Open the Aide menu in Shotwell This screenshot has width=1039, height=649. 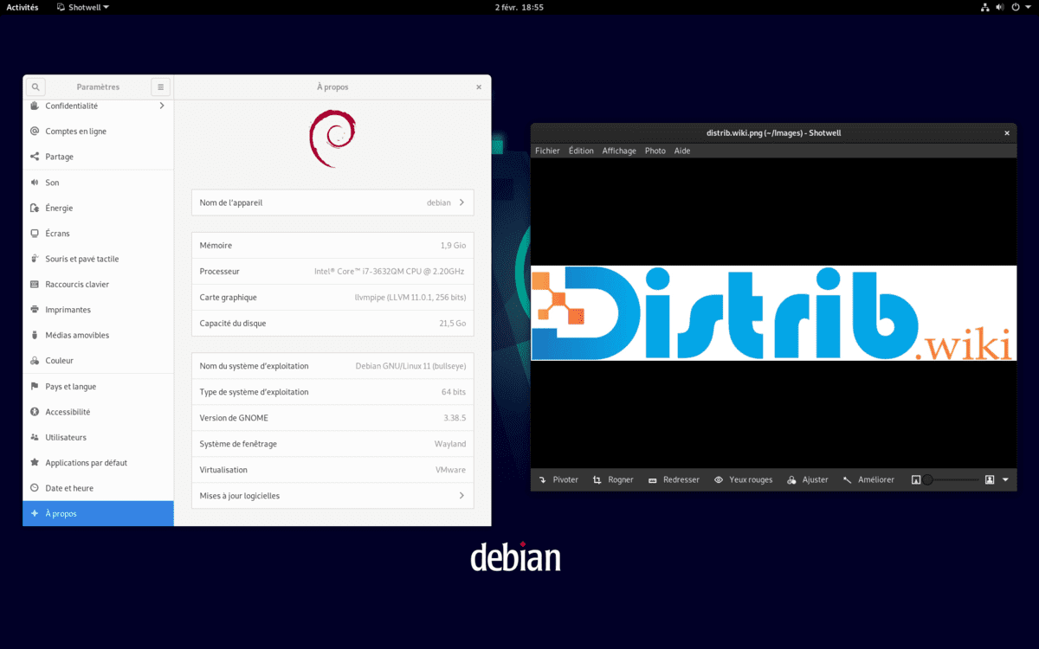click(x=682, y=151)
